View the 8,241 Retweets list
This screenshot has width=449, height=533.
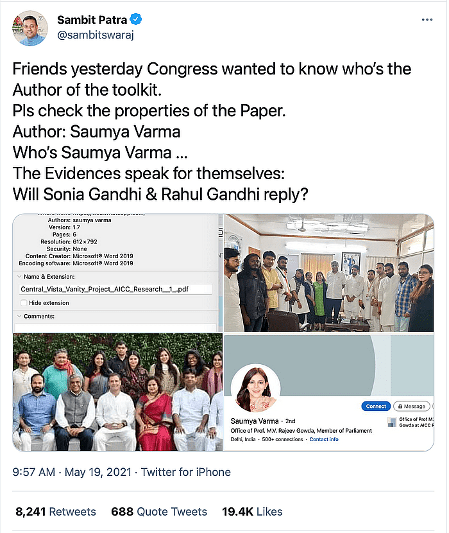point(56,512)
